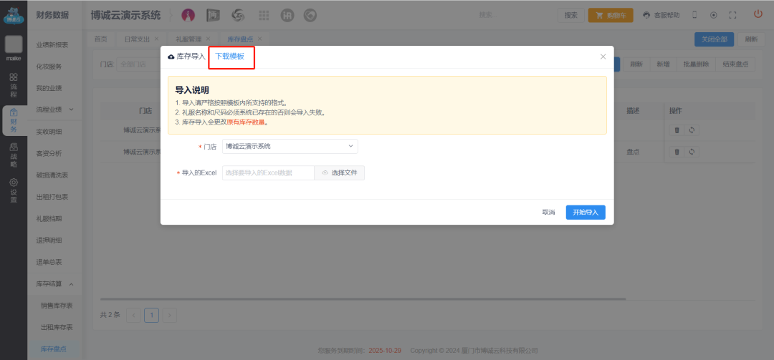Expand the 流程业绩 submenu
Image resolution: width=774 pixels, height=360 pixels.
click(x=54, y=110)
